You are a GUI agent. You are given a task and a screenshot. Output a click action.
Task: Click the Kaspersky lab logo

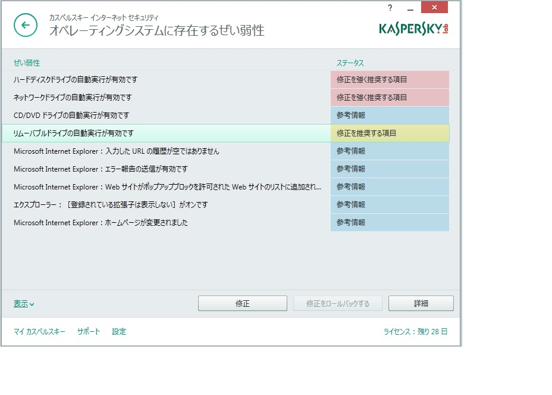pyautogui.click(x=413, y=29)
